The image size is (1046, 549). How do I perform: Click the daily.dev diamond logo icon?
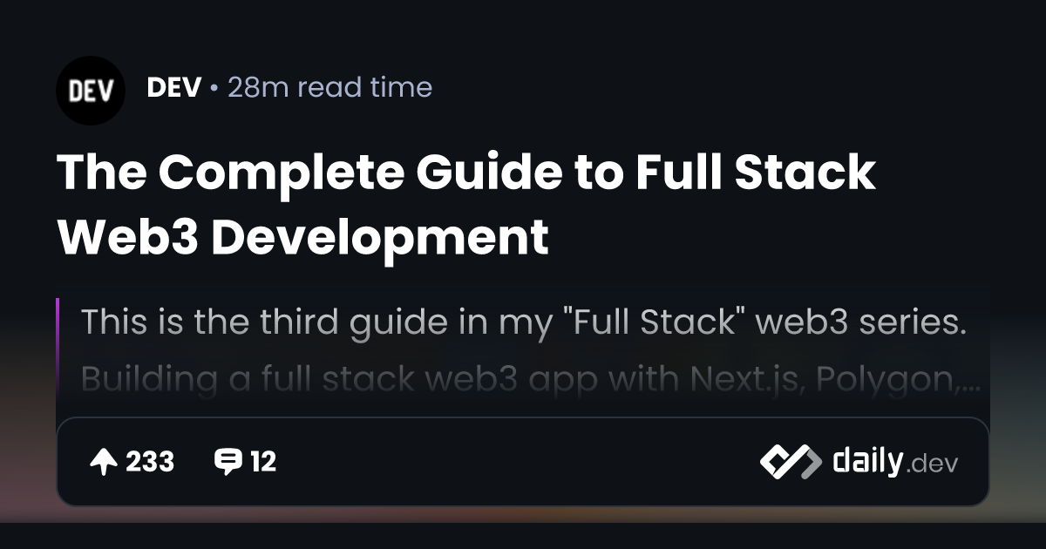(791, 462)
